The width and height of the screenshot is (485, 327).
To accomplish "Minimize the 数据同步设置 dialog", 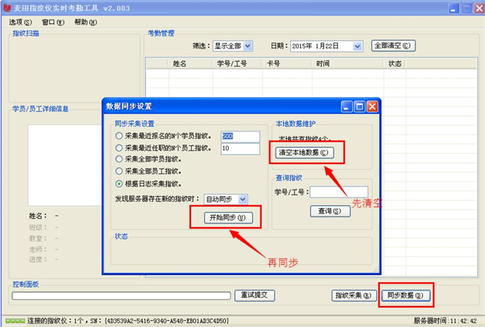I will 347,106.
